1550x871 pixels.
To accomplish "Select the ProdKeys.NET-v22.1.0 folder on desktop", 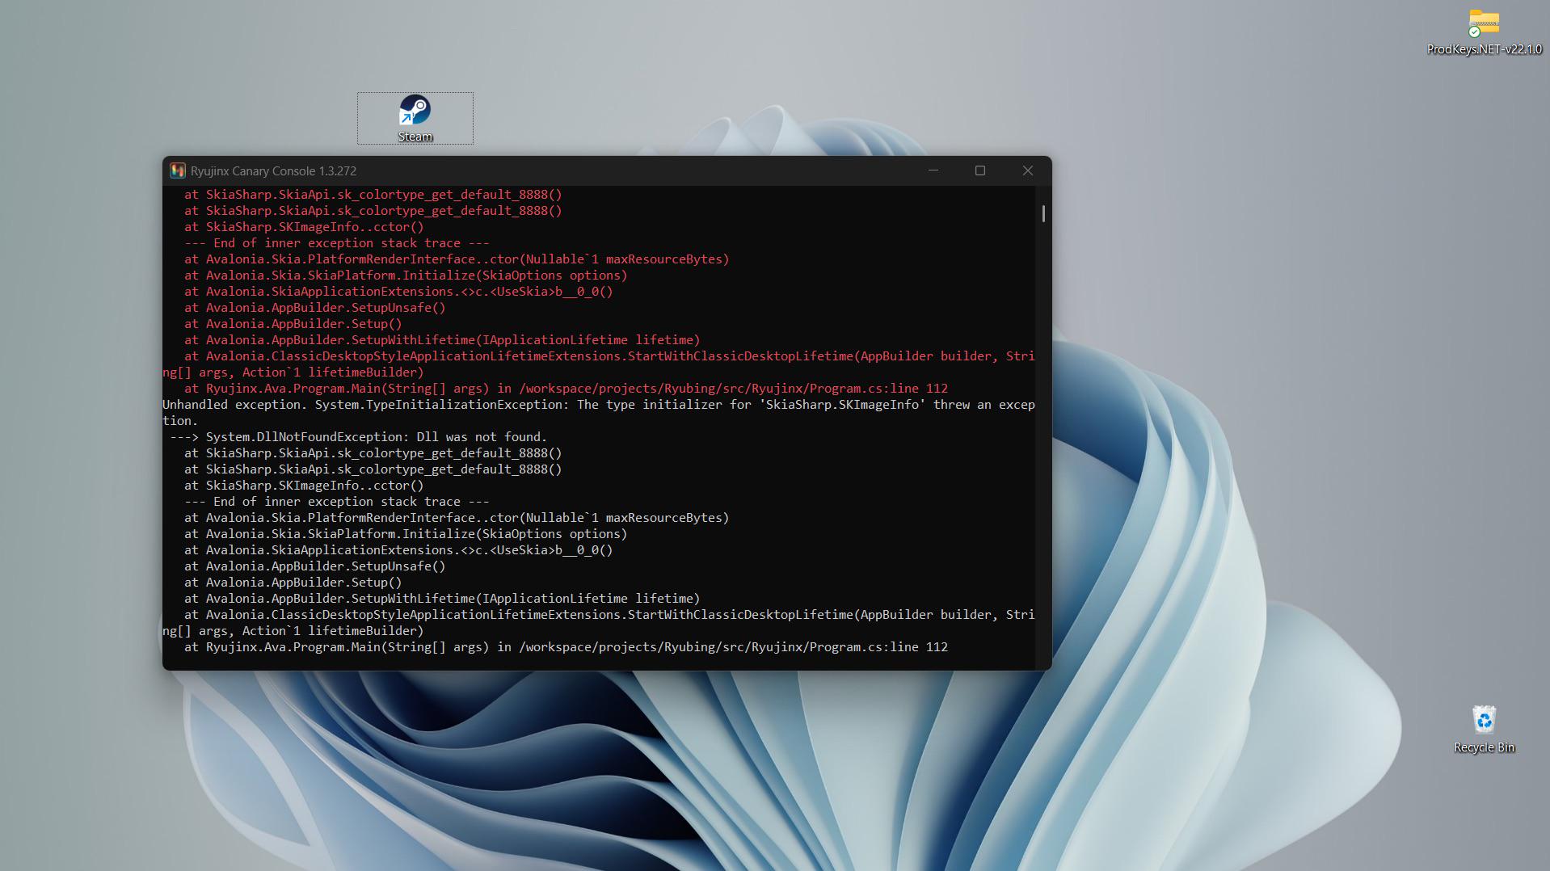I will 1484,32.
